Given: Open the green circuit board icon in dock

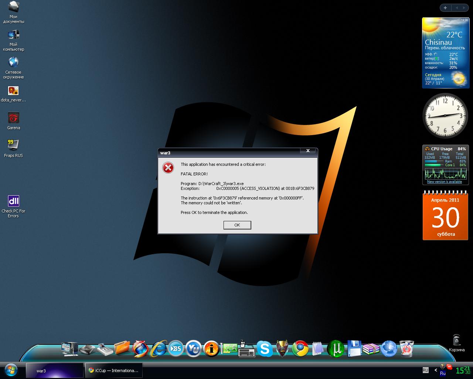Looking at the screenshot, I should pyautogui.click(x=229, y=349).
